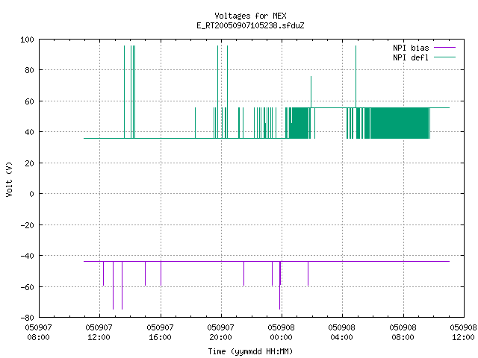Click the y-axis tick label -20
The height and width of the screenshot is (358, 478).
27,225
